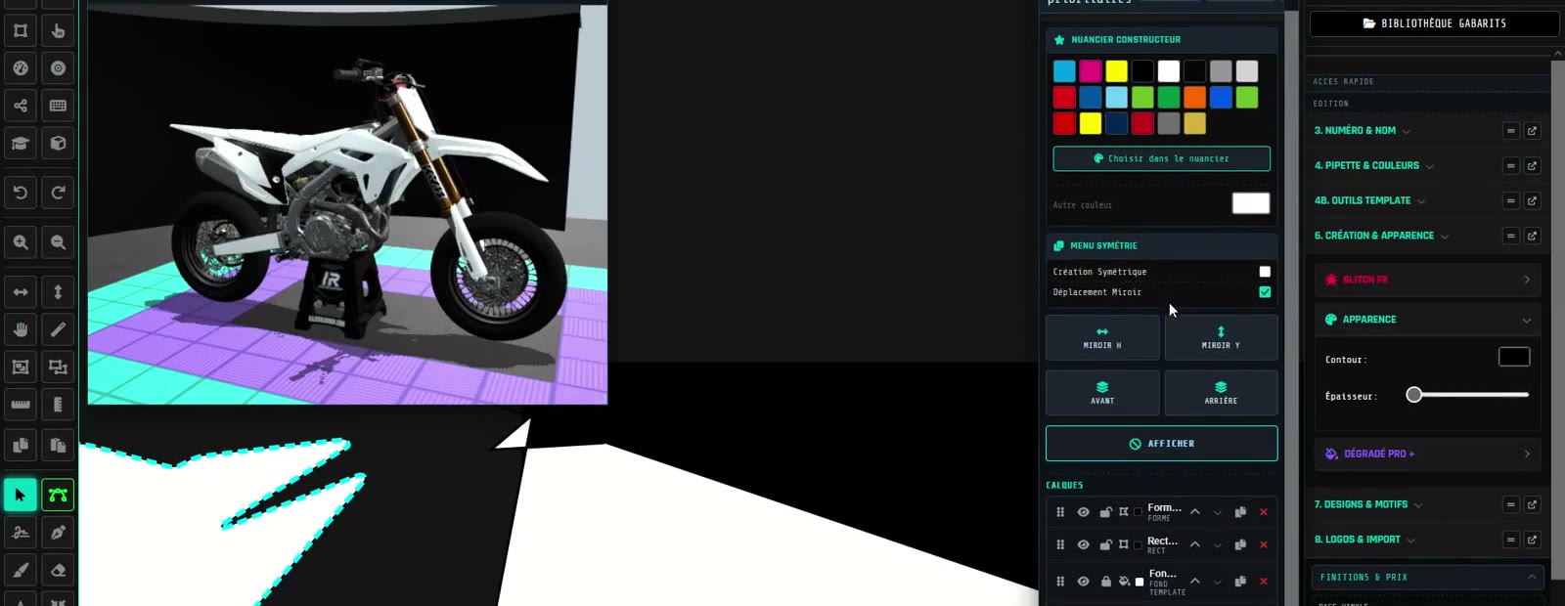
Task: Open the Autre couleur white color box
Action: pyautogui.click(x=1250, y=203)
